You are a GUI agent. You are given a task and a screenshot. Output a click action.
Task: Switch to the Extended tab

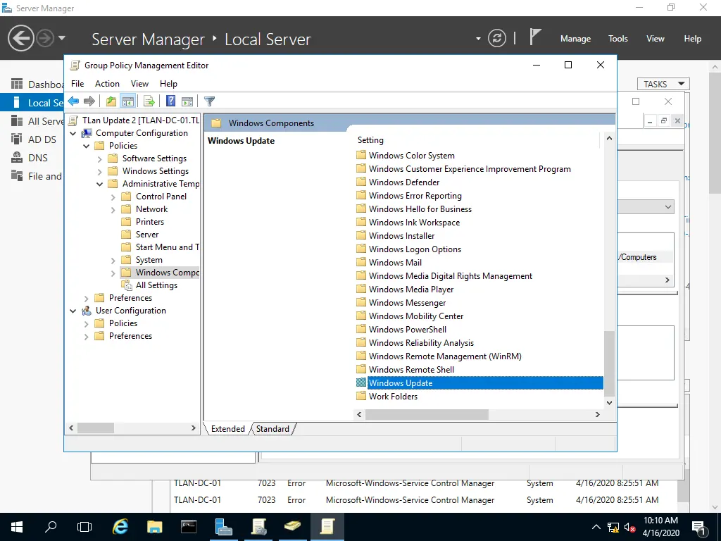pyautogui.click(x=227, y=429)
